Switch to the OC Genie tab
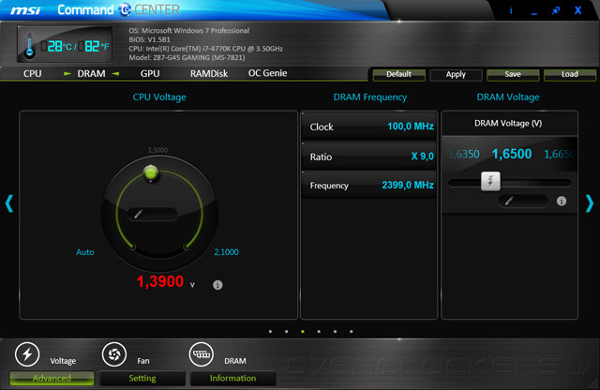Screen dimensions: 600x390 click(x=267, y=73)
